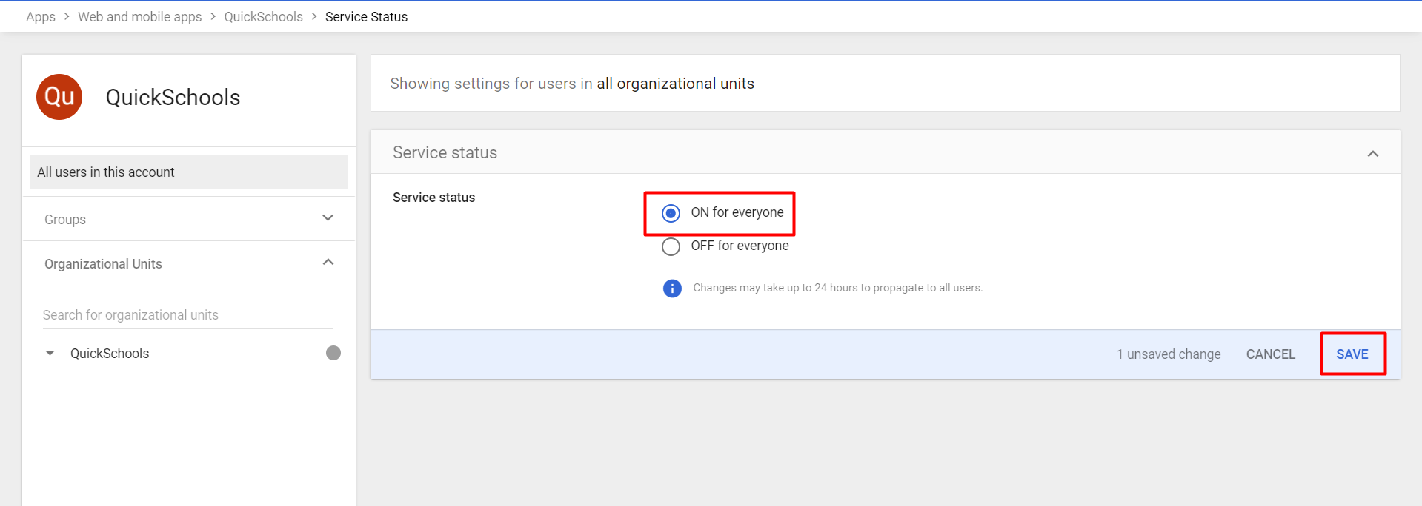The height and width of the screenshot is (506, 1422).
Task: Click the Search for organizational units field
Action: (188, 315)
